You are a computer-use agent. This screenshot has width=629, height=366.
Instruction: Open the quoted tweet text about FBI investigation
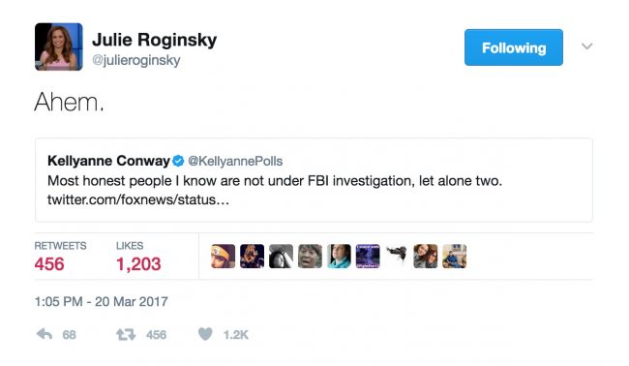275,181
